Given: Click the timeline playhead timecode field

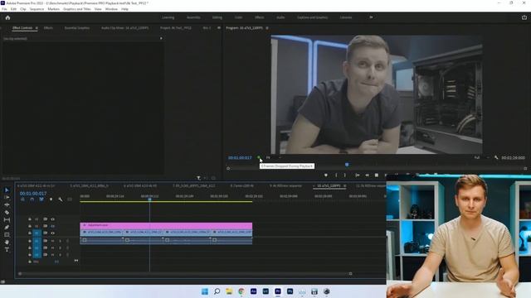Looking at the screenshot, I should tap(33, 194).
